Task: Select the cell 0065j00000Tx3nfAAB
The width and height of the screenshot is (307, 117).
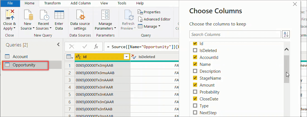Action: (x=102, y=109)
